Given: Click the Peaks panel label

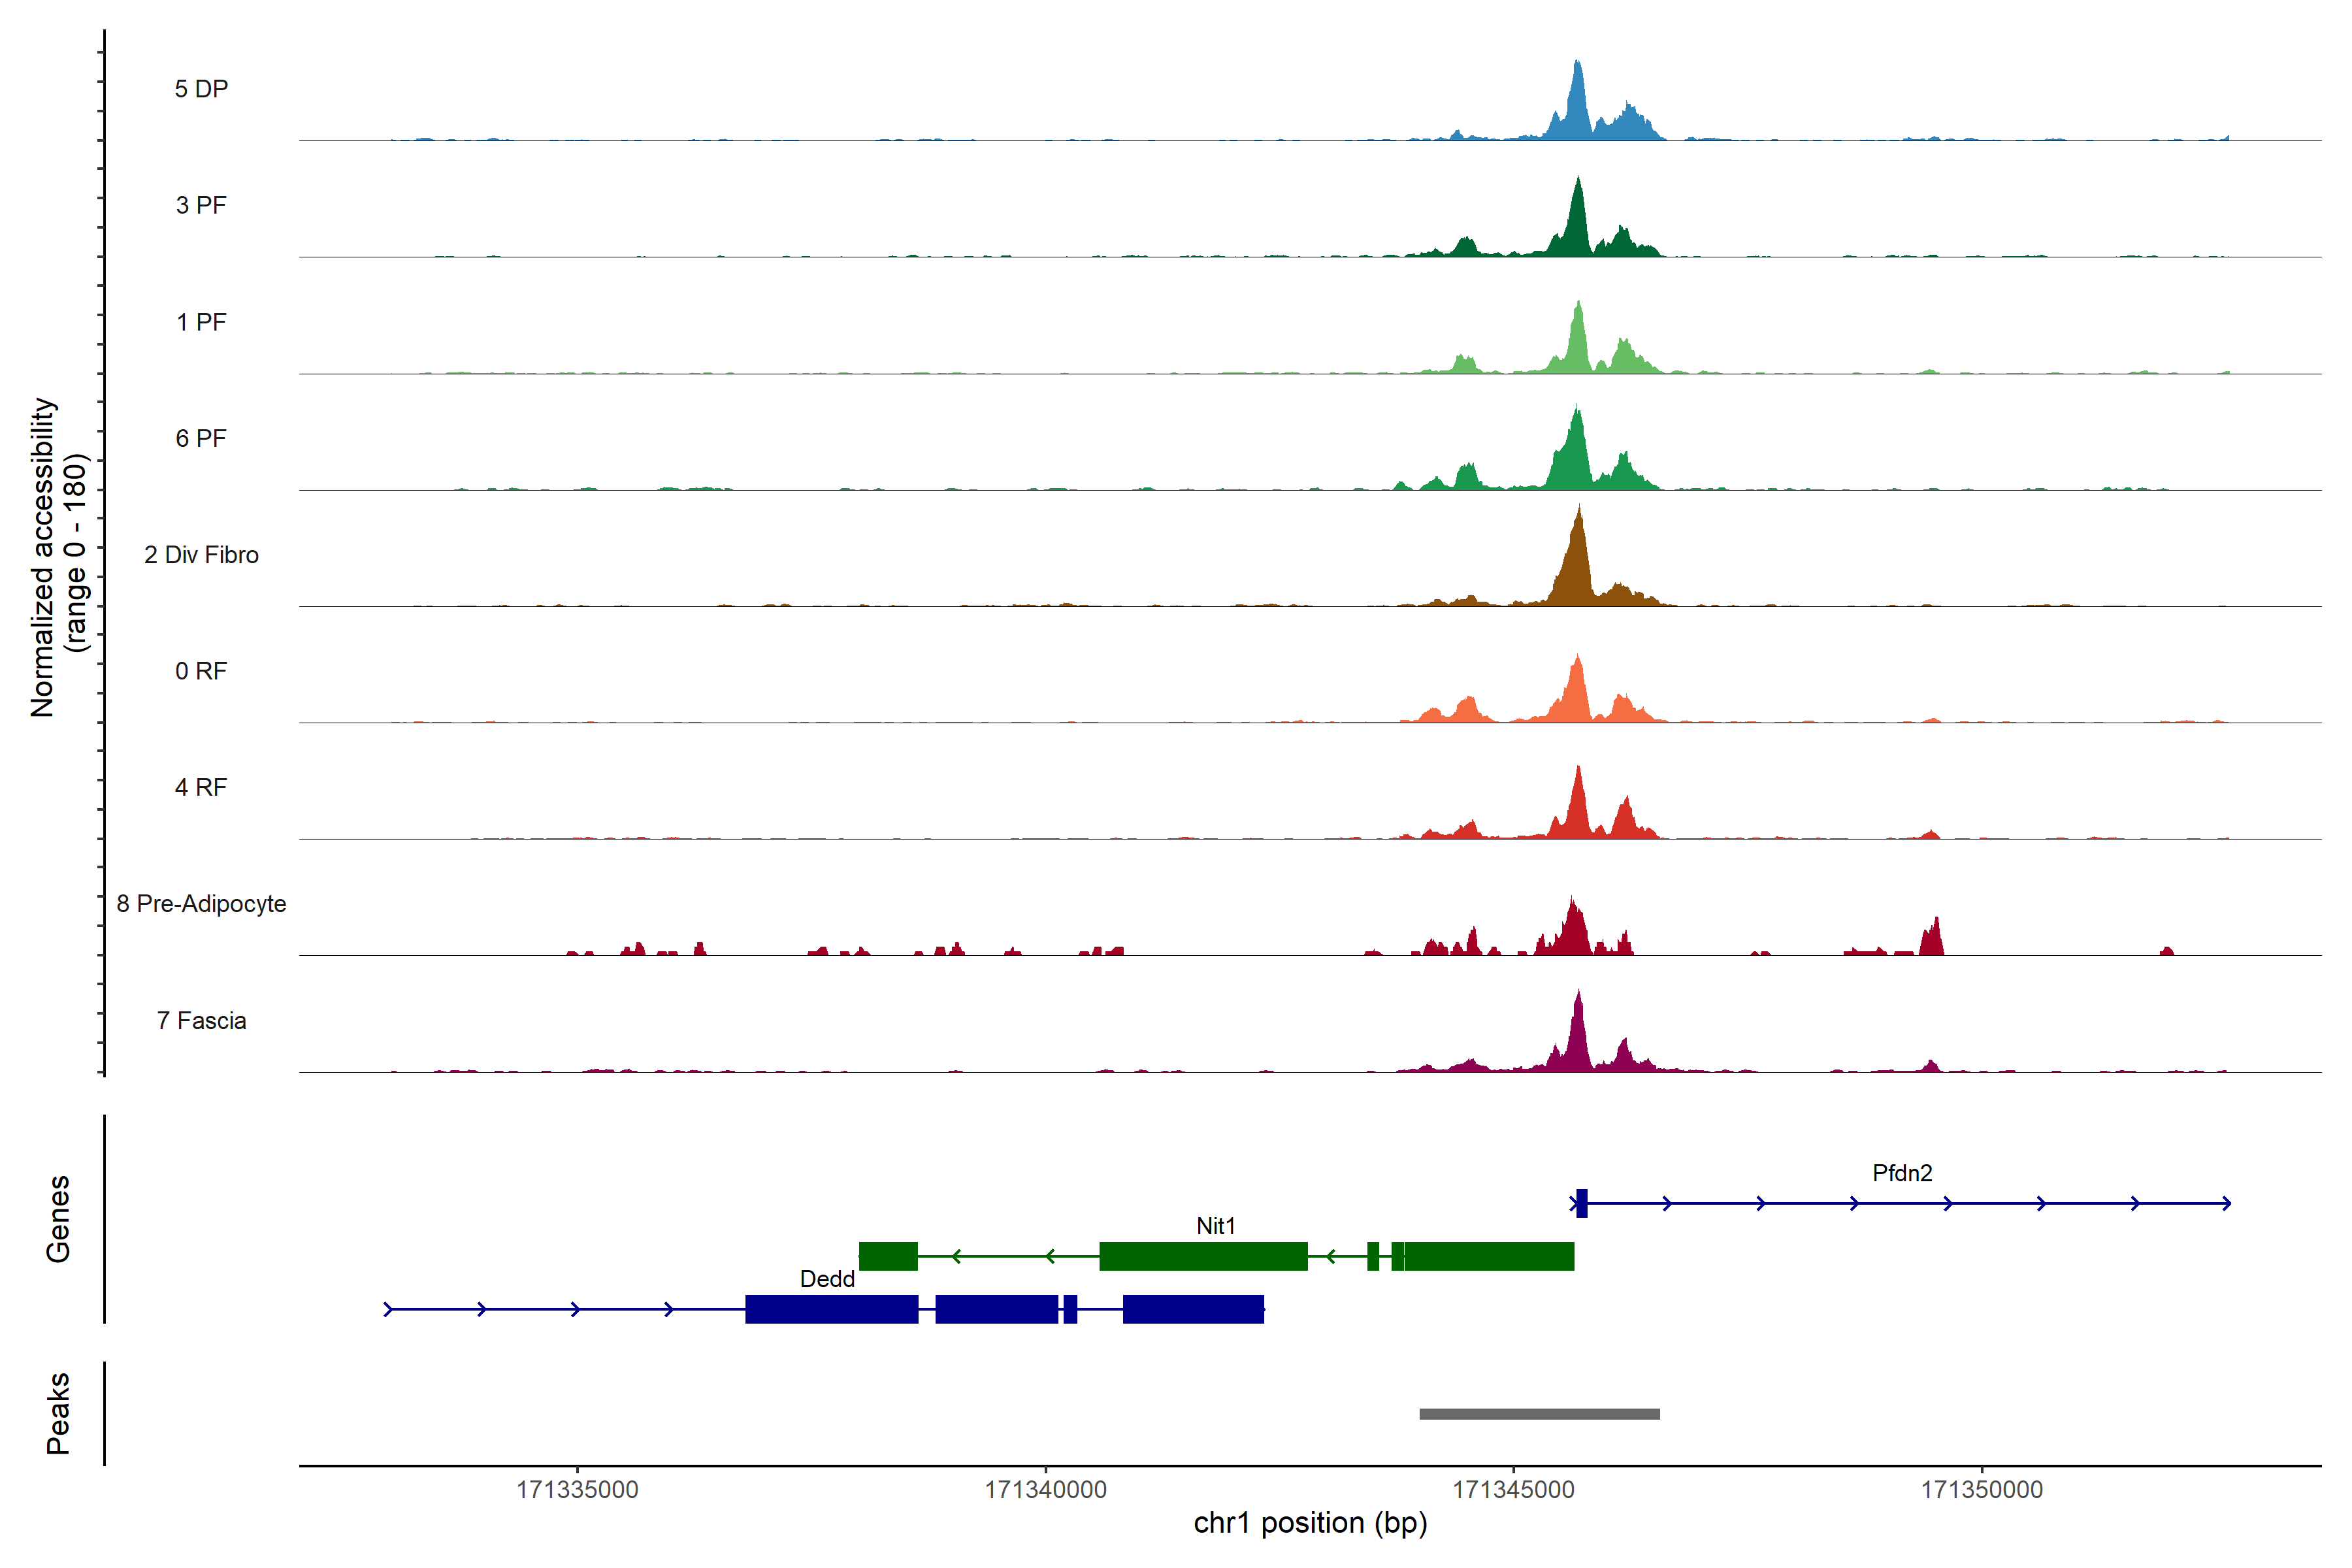Looking at the screenshot, I should point(58,1413).
